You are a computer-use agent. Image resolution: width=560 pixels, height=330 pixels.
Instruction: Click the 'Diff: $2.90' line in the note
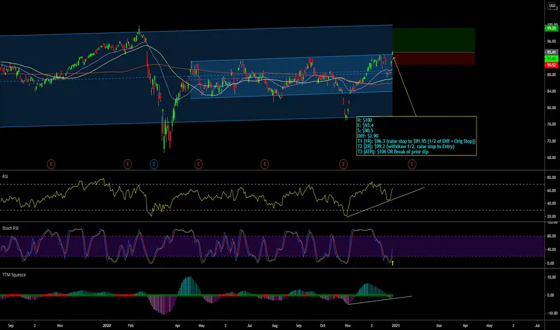368,136
